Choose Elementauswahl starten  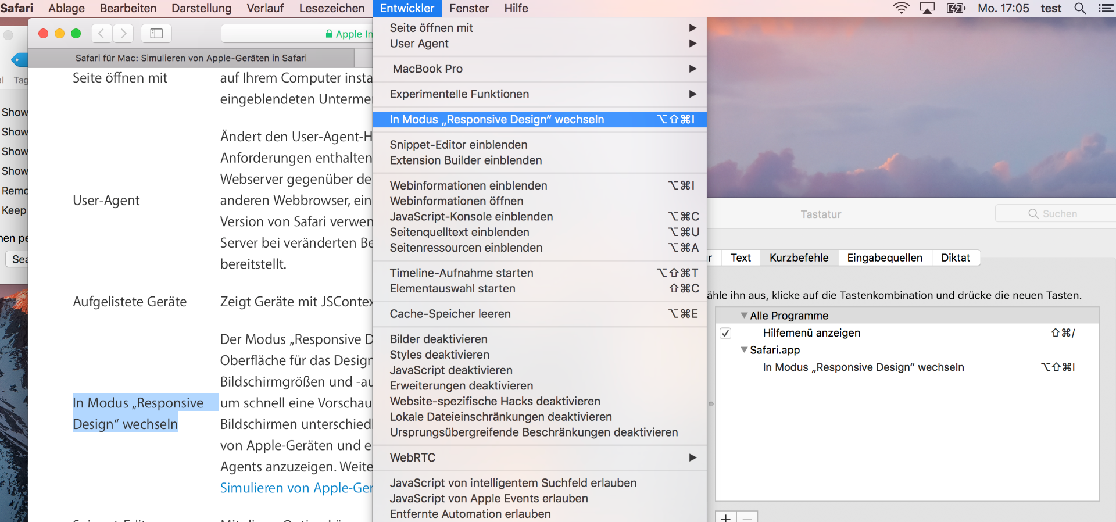[539, 288]
